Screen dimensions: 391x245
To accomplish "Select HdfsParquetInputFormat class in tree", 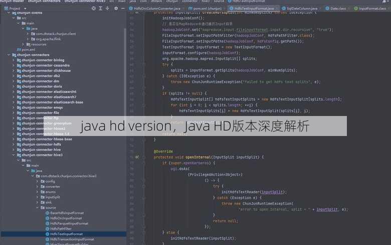I will [x=69, y=223].
